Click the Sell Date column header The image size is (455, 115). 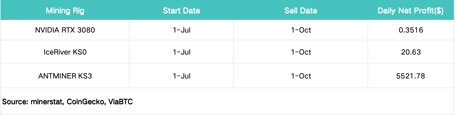click(x=301, y=11)
